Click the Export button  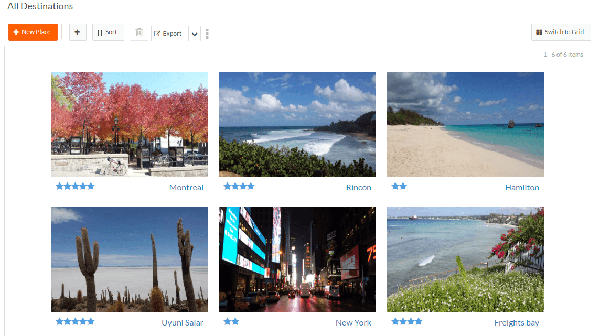(x=169, y=34)
